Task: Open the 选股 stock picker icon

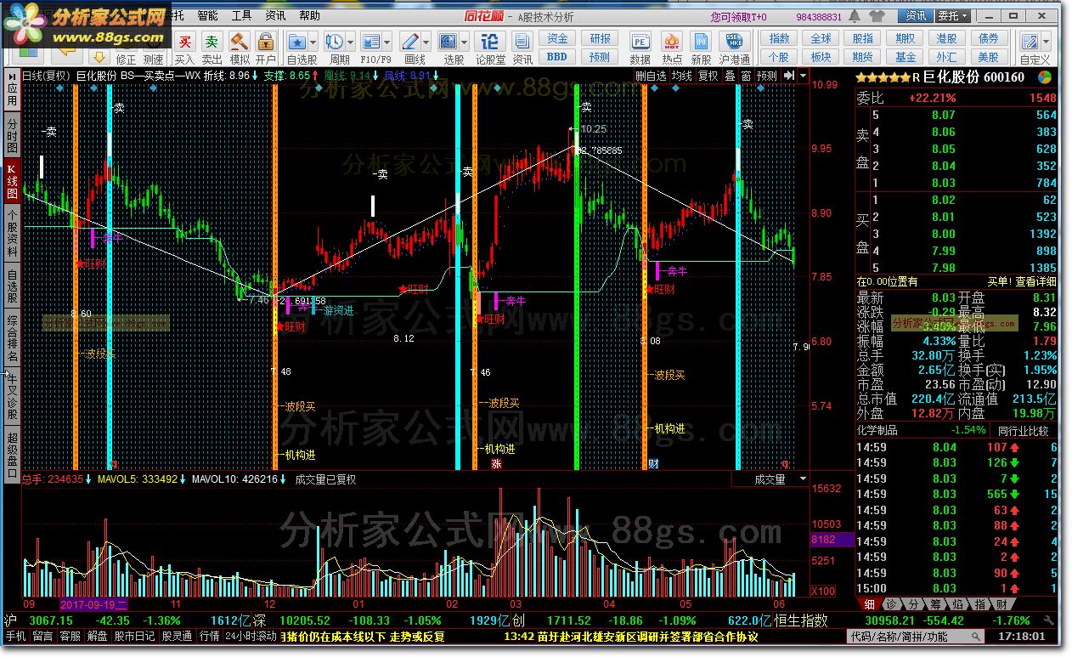Action: pyautogui.click(x=448, y=42)
